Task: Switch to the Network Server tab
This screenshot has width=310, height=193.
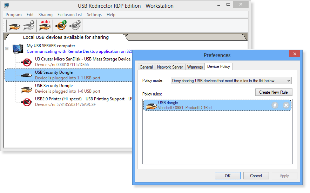Action: (170, 67)
